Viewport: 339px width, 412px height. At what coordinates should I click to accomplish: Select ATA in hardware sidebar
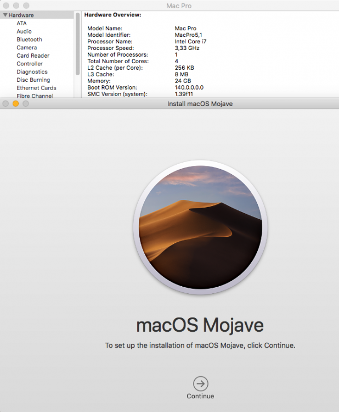click(x=21, y=24)
